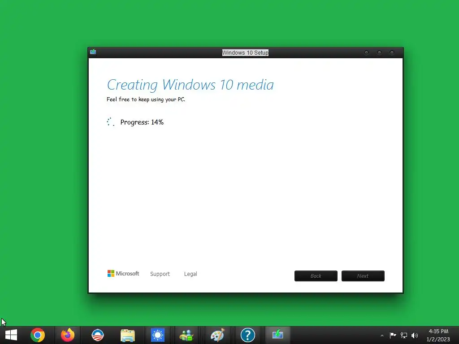
Task: Click the Windows Setup taskbar button
Action: pos(278,335)
